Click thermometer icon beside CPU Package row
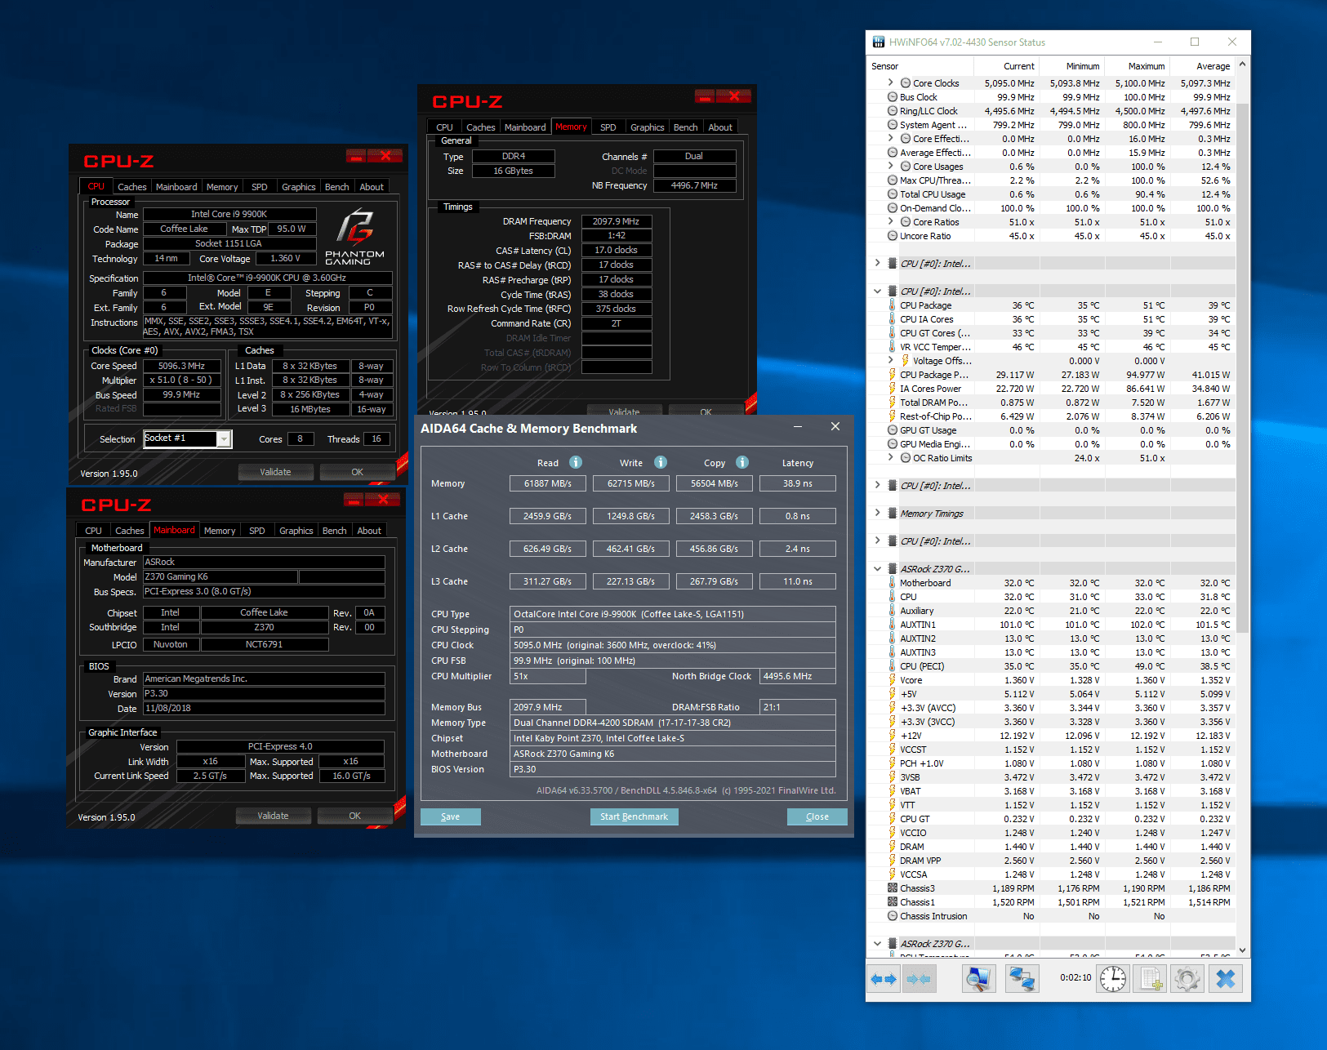1327x1050 pixels. point(893,305)
